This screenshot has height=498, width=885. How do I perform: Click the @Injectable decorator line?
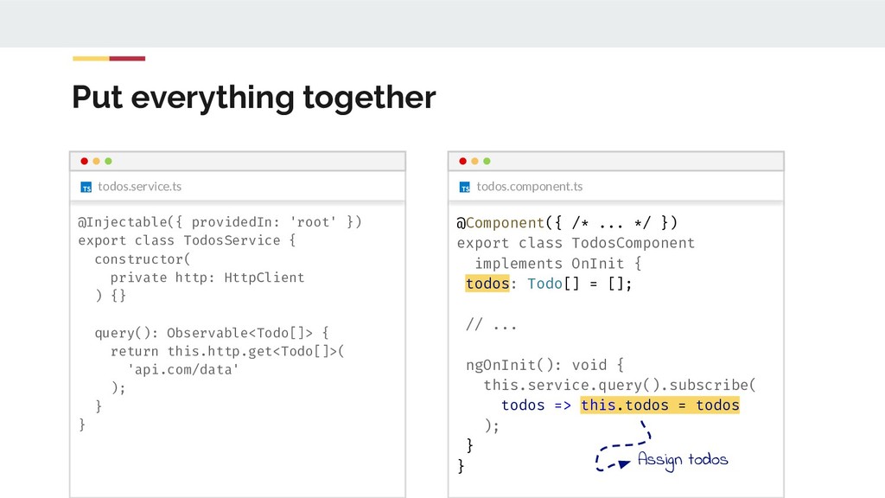point(220,222)
